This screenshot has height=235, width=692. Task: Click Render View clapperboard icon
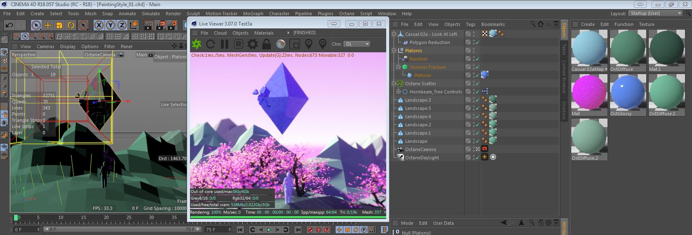point(149,25)
